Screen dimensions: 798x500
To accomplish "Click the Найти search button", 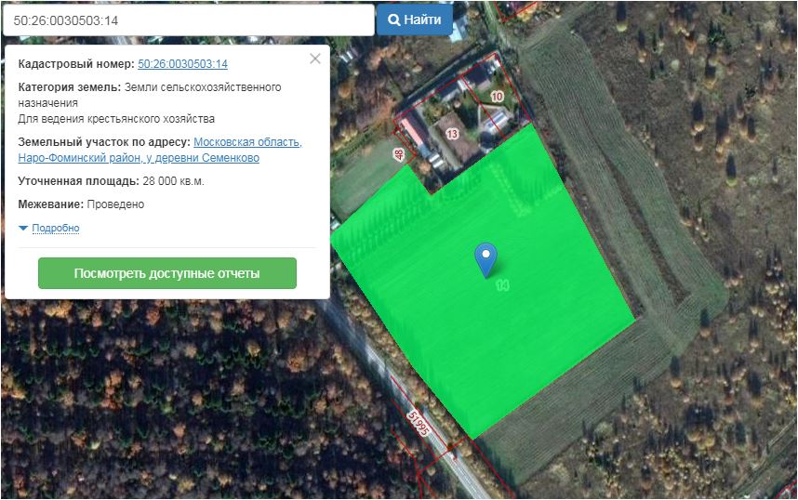I will (414, 20).
